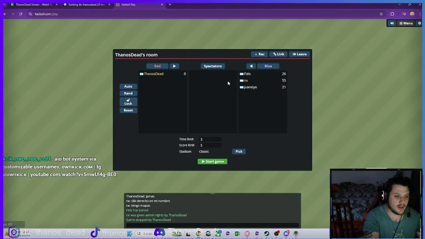The width and height of the screenshot is (425, 239).
Task: Start recording with the Rec button
Action: [259, 54]
